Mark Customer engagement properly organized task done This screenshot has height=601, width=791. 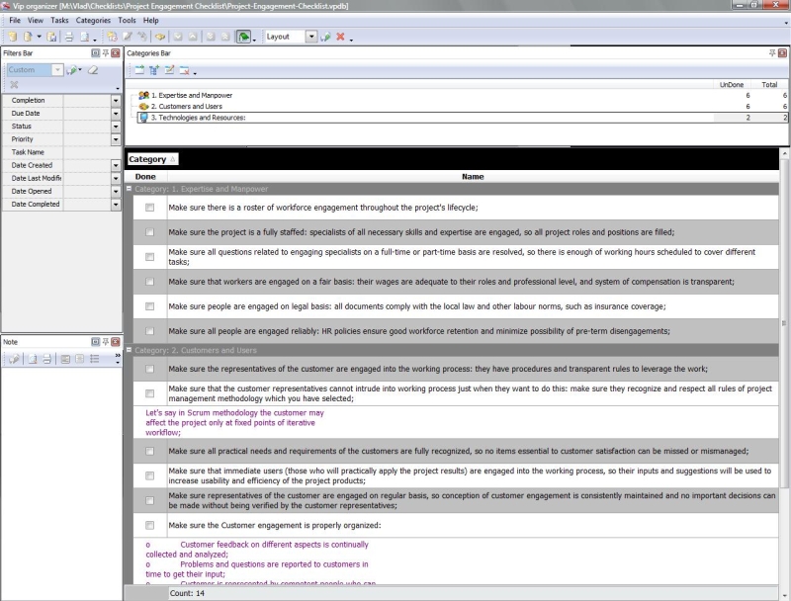[149, 525]
